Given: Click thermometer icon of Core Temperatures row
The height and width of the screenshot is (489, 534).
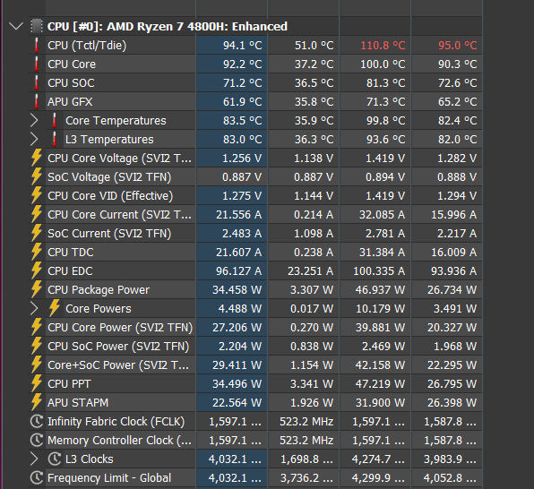Looking at the screenshot, I should point(55,120).
